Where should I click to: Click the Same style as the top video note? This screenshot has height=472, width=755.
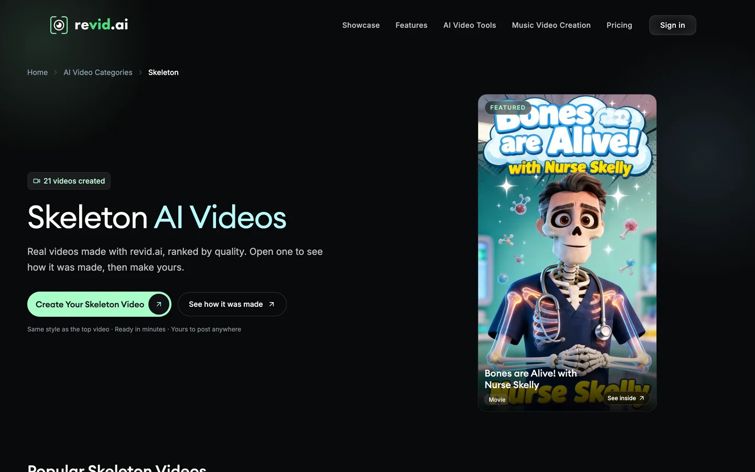pos(134,329)
